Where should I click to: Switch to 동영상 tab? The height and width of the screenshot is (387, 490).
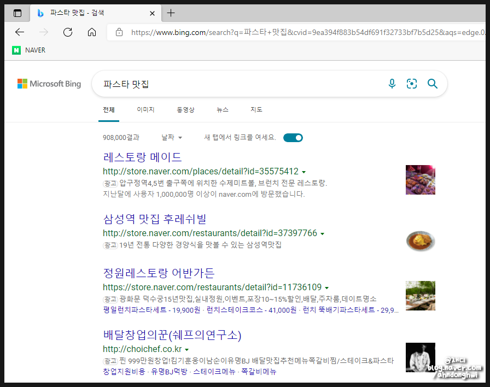pyautogui.click(x=185, y=110)
